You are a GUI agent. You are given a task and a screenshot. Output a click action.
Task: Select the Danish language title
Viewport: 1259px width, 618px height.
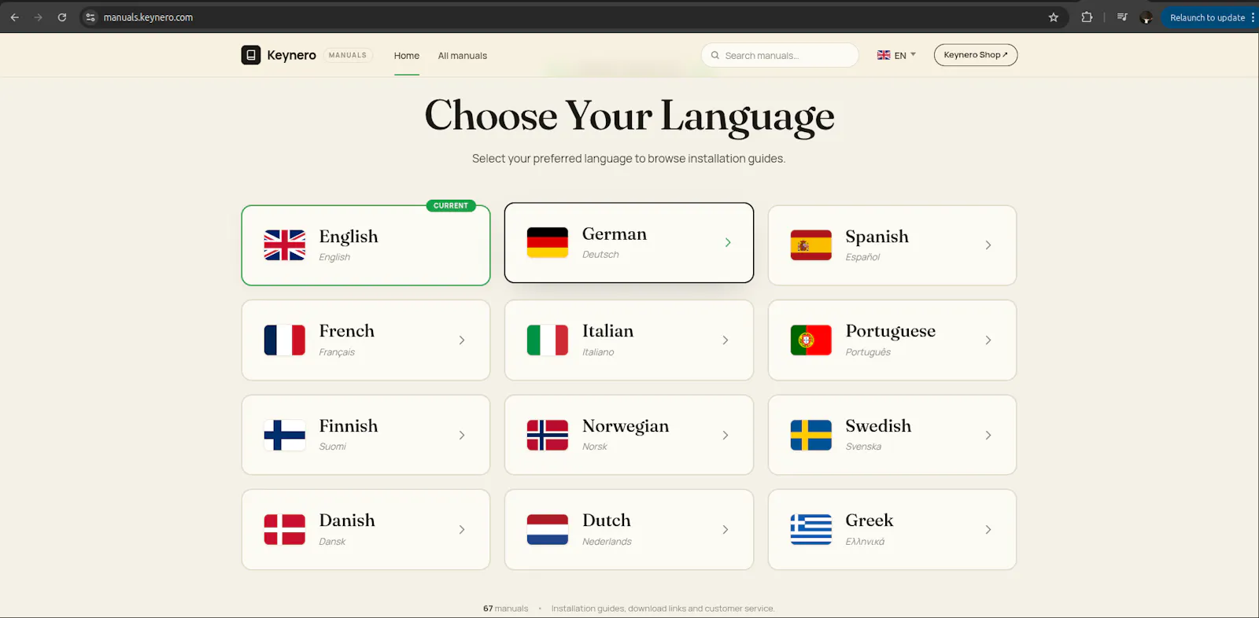pyautogui.click(x=347, y=521)
